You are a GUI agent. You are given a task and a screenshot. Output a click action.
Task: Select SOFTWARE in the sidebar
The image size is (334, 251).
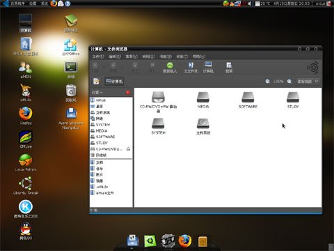111,137
